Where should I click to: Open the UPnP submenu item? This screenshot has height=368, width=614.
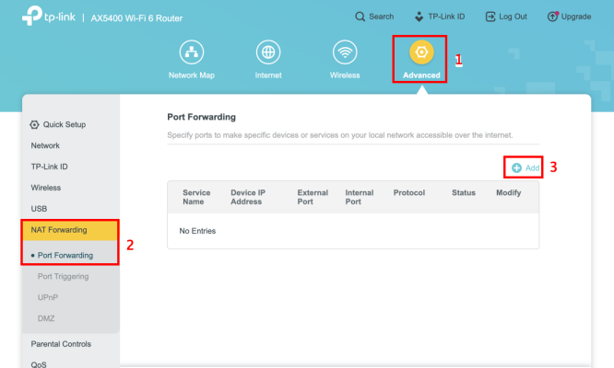(x=48, y=298)
